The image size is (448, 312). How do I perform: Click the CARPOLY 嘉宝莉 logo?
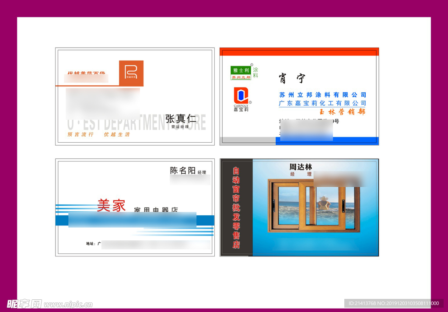pyautogui.click(x=241, y=99)
